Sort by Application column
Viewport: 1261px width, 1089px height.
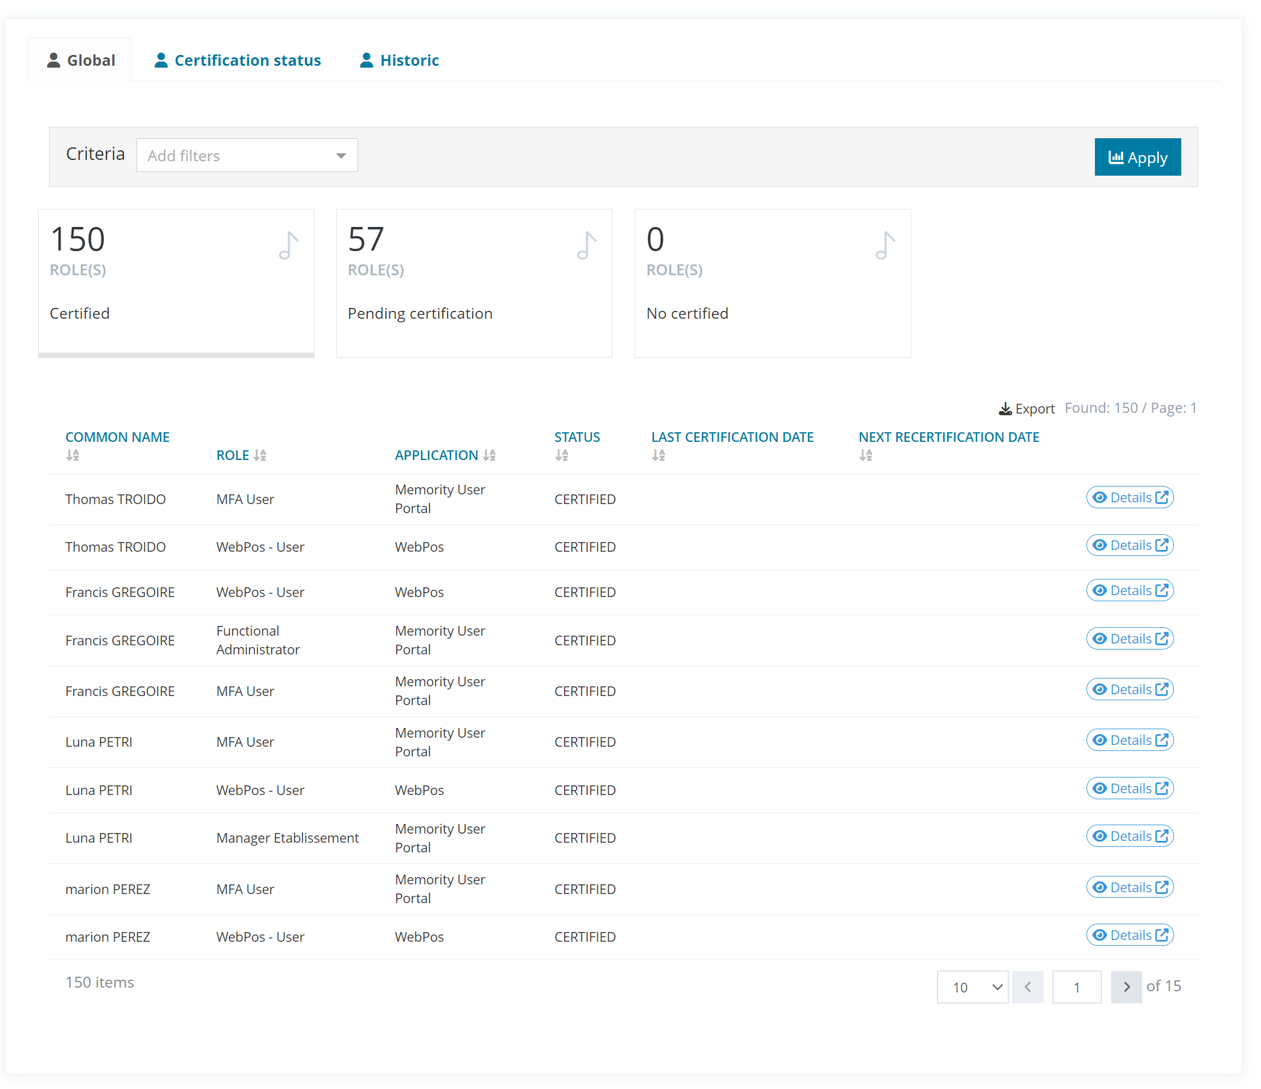[489, 455]
